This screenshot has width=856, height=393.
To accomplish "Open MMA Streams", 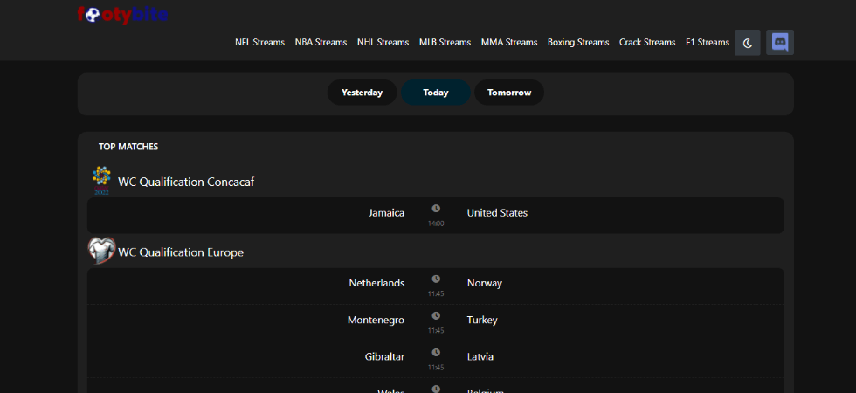I will [x=509, y=43].
